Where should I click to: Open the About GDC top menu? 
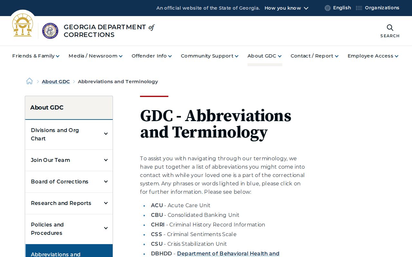(265, 56)
